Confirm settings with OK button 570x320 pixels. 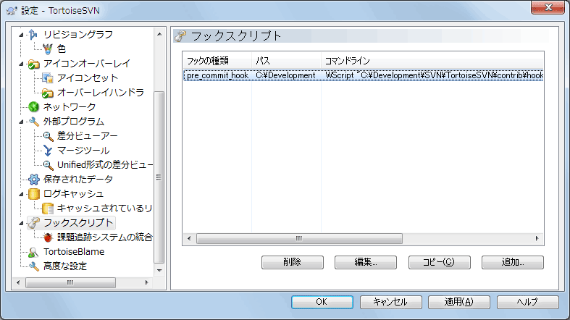click(x=322, y=302)
